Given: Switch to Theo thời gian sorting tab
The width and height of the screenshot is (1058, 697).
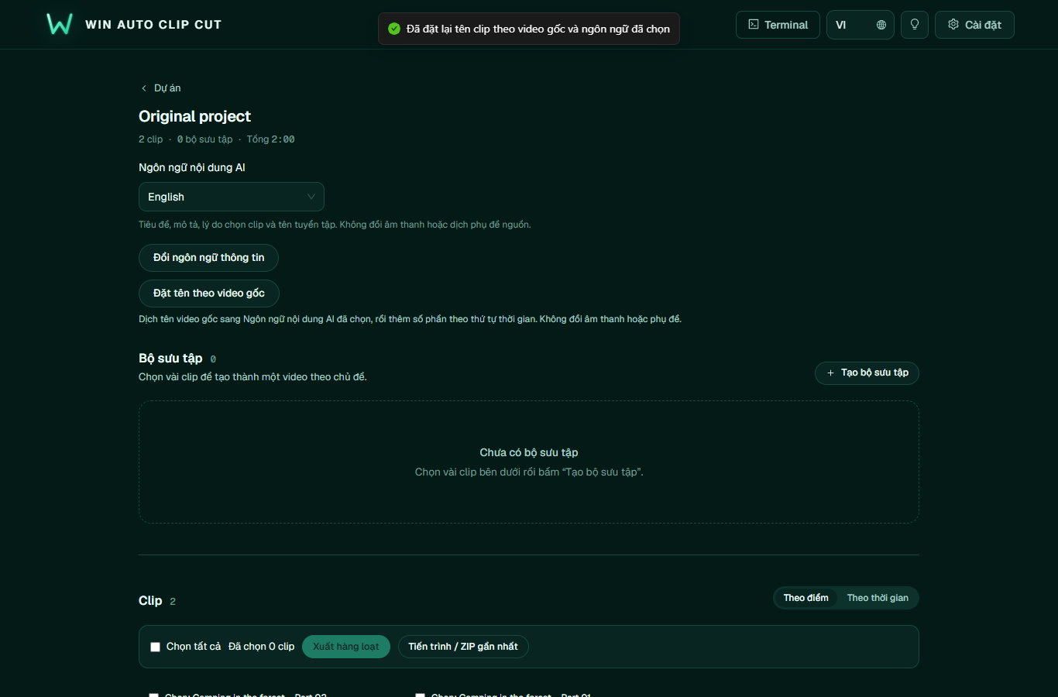Looking at the screenshot, I should 878,598.
